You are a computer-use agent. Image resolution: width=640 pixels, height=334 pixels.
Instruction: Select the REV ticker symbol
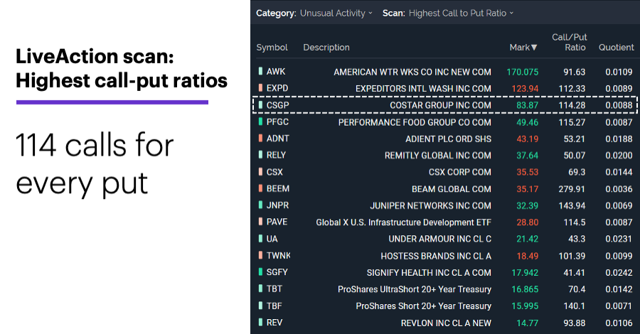pyautogui.click(x=274, y=323)
